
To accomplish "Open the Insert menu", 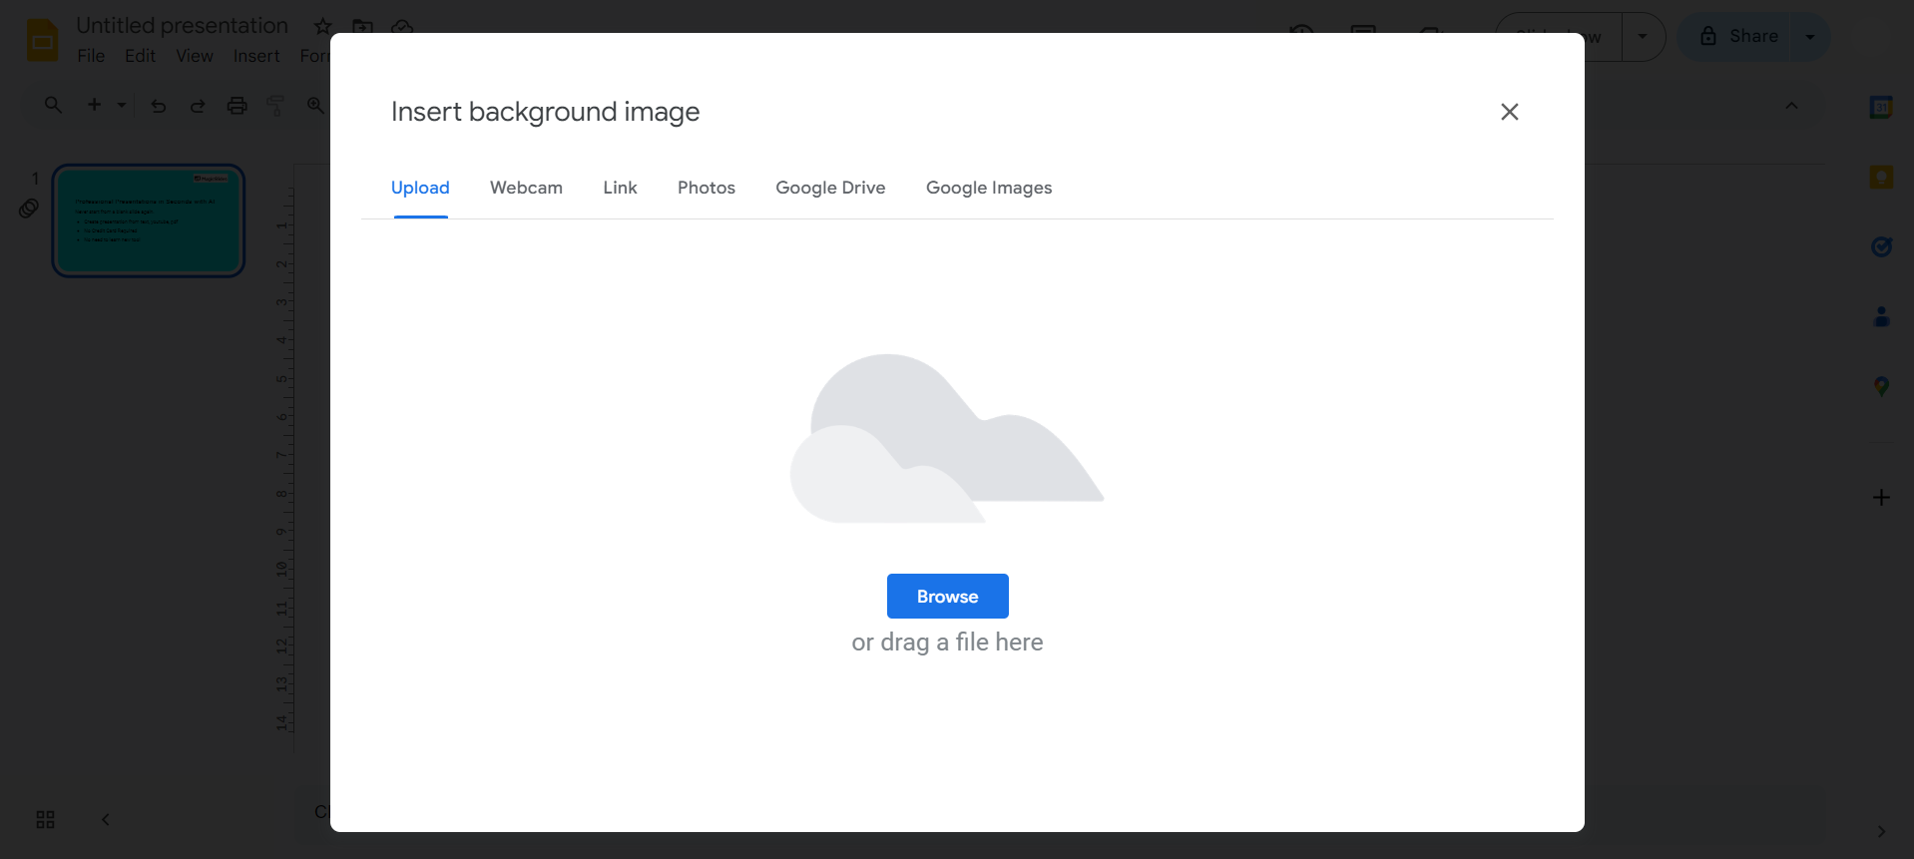I will pos(256,56).
